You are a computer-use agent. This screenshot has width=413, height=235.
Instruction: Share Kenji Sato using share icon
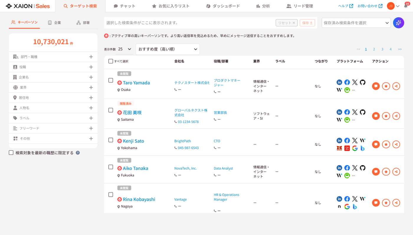(396, 144)
